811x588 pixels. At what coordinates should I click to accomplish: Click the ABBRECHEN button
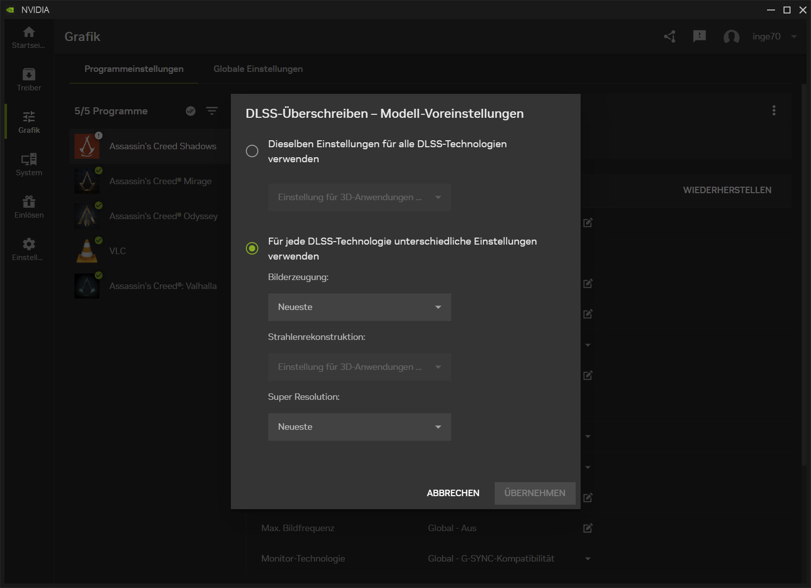click(453, 493)
